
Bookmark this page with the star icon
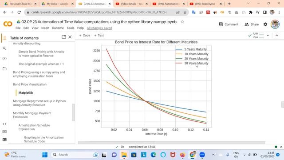(x=185, y=12)
